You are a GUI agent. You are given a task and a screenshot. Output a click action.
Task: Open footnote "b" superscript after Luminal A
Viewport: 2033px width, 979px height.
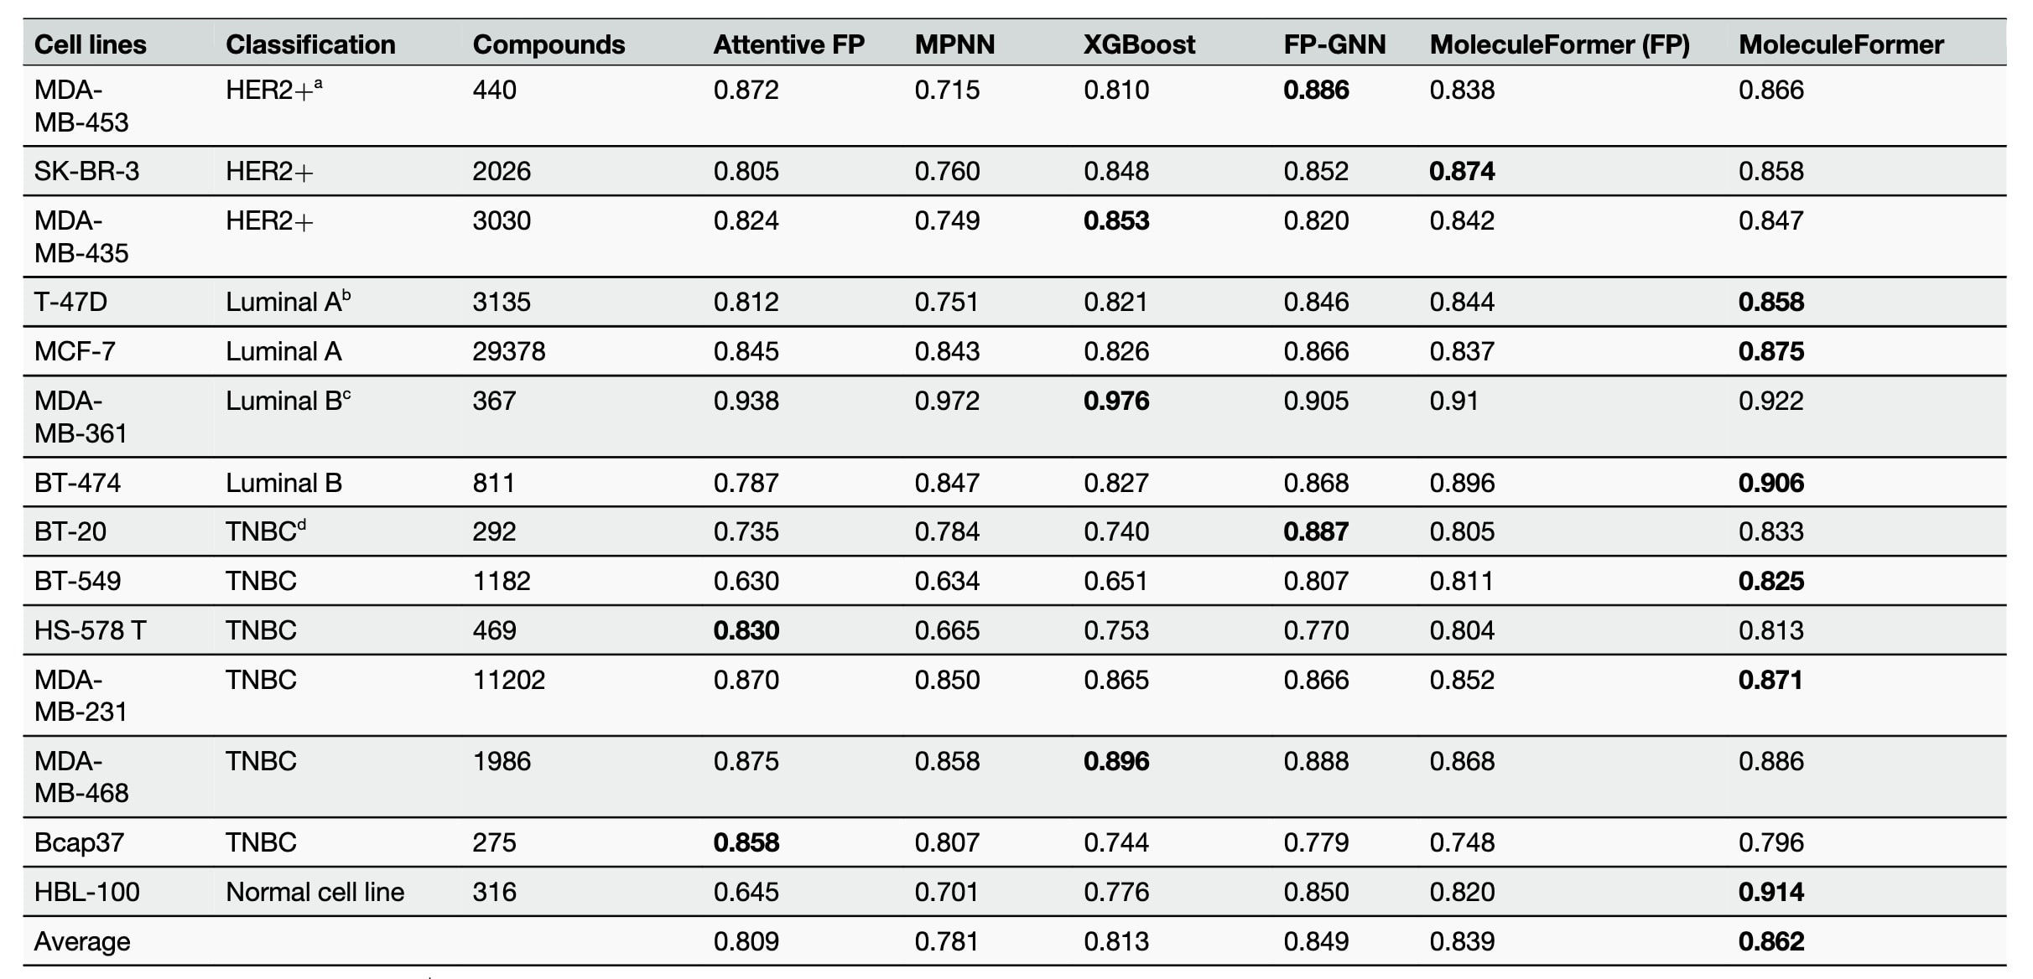pyautogui.click(x=346, y=294)
